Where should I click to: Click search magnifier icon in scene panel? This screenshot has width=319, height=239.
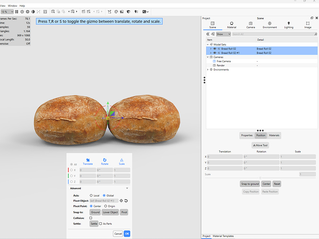[x=316, y=34]
